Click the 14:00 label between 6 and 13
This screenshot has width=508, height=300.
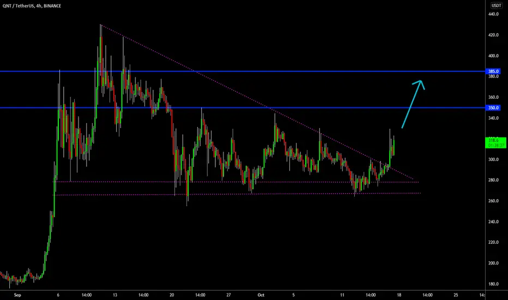click(x=87, y=295)
